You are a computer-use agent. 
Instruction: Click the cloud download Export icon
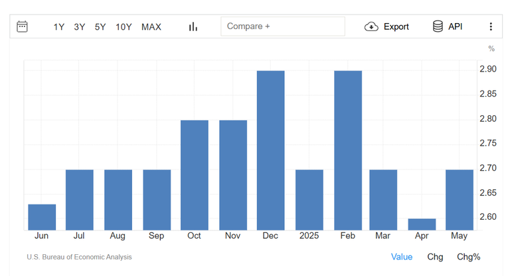pos(371,26)
